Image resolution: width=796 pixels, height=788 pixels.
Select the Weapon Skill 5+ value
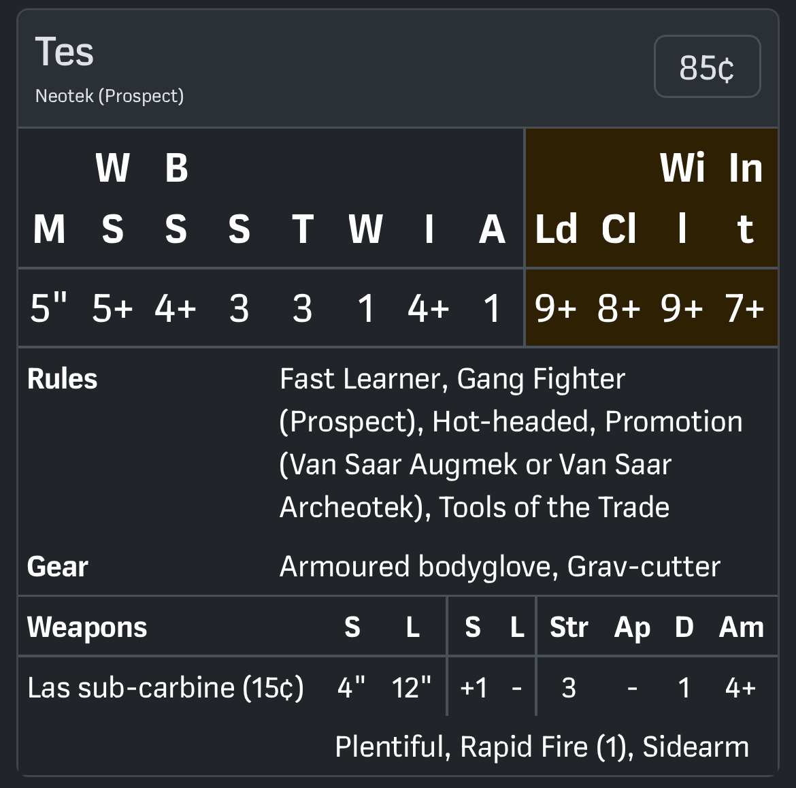click(112, 308)
